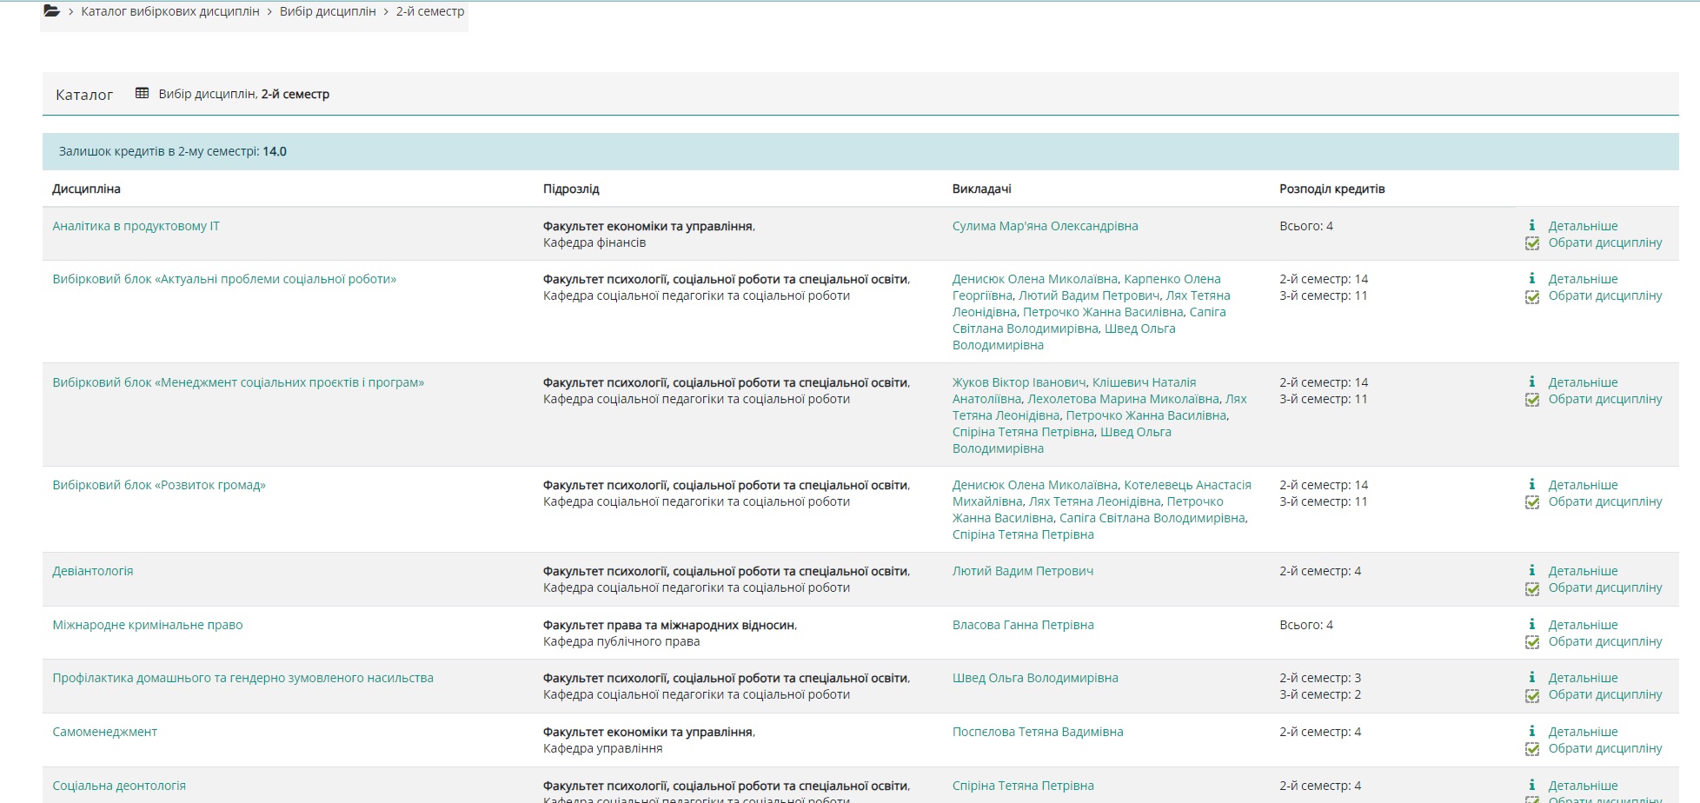The width and height of the screenshot is (1700, 803).
Task: Open teacher Поспєлова Тетяна Вадимівна link
Action: click(x=1038, y=732)
